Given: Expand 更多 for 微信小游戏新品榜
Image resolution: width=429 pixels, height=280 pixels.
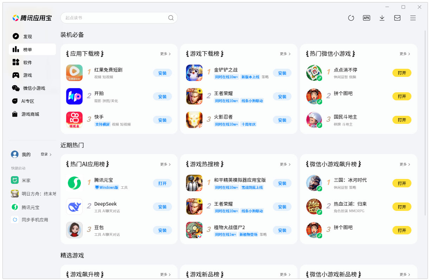Looking at the screenshot, I should [405, 274].
